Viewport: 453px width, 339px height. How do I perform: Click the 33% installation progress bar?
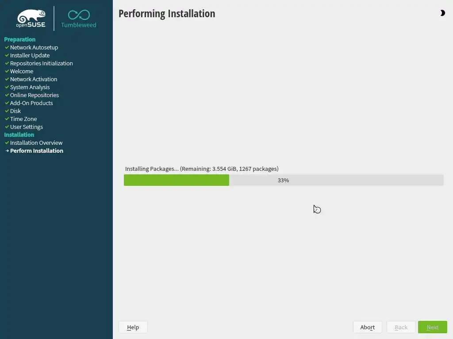pos(284,180)
